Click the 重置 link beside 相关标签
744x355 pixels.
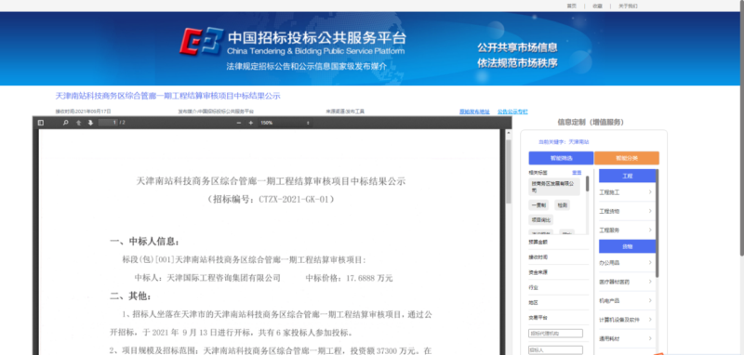tap(577, 173)
